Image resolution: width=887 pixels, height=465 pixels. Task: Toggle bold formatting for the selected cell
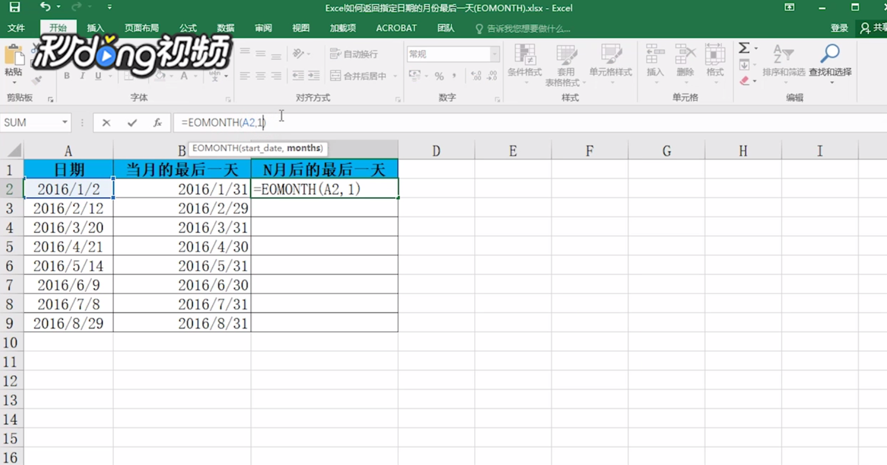pos(67,76)
